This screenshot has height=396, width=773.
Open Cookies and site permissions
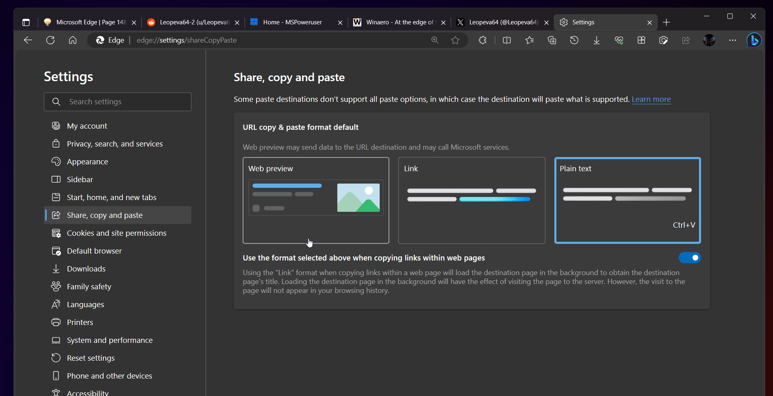coord(117,233)
